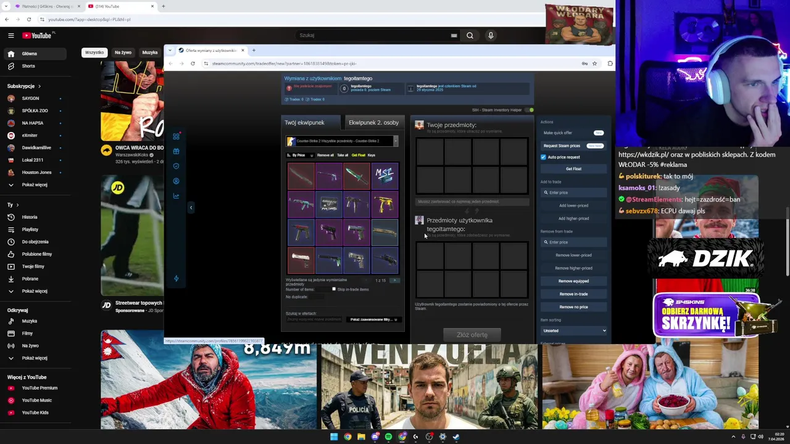Open File Explorer from the taskbar
The height and width of the screenshot is (444, 790).
(x=361, y=437)
